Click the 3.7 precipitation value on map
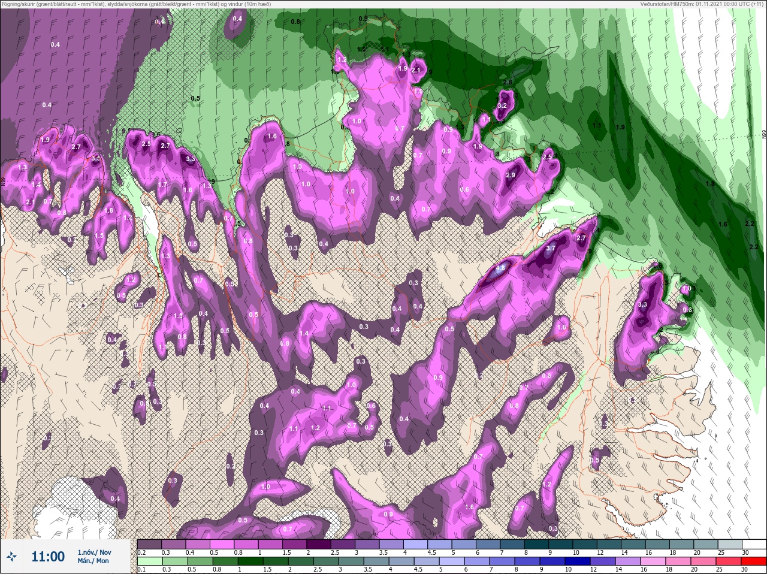Image resolution: width=767 pixels, height=574 pixels. [x=551, y=248]
